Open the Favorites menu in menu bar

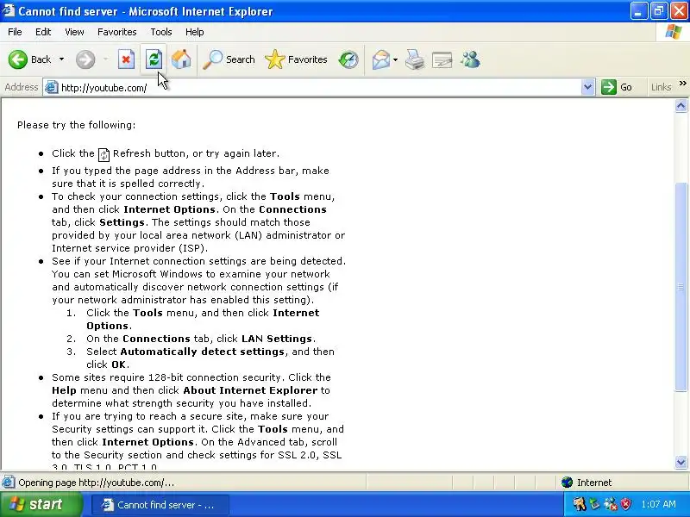click(x=117, y=32)
